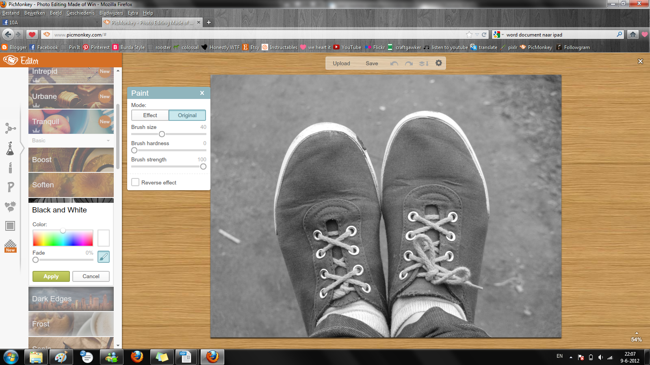Click the Save button

click(372, 63)
